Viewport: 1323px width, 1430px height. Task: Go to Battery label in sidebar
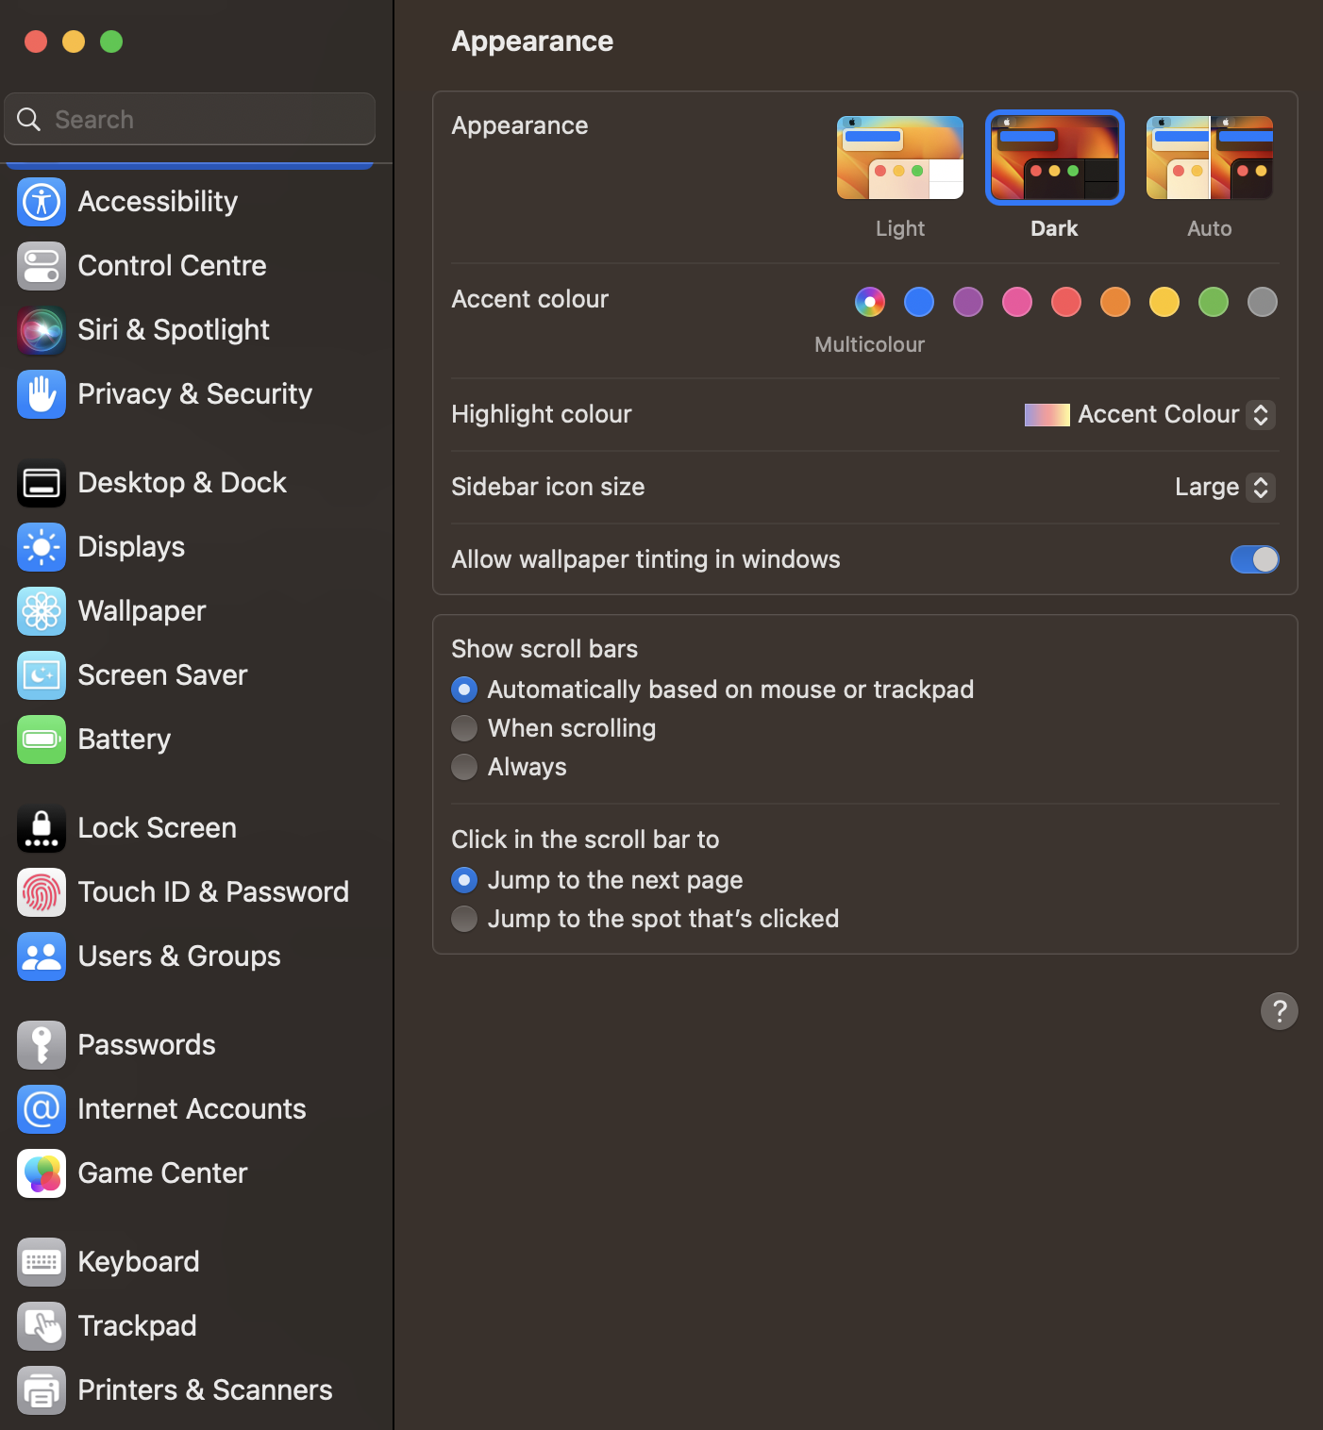[x=125, y=740]
